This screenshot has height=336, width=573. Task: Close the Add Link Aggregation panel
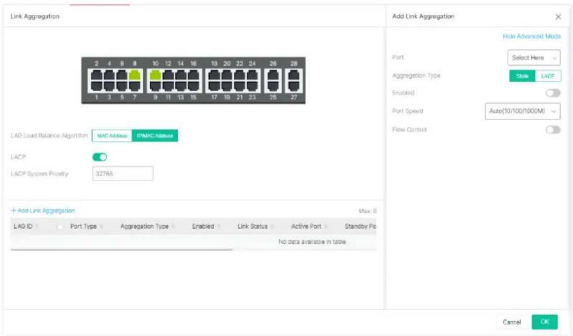tap(558, 17)
